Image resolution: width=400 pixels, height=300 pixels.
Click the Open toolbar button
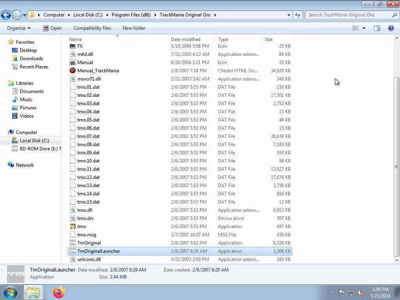pyautogui.click(x=52, y=28)
